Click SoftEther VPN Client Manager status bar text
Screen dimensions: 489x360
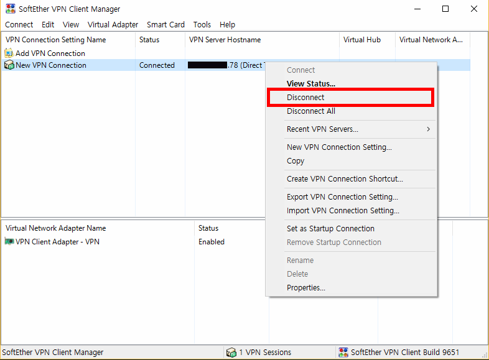pyautogui.click(x=53, y=352)
